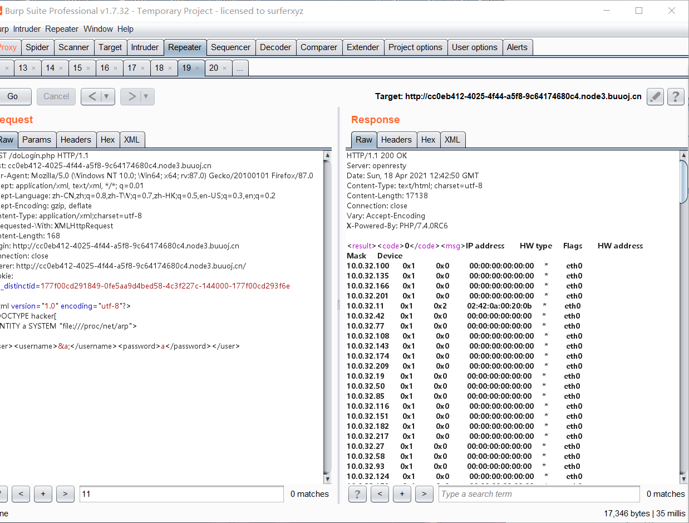Open the back history dropdown arrow
This screenshot has width=689, height=523.
tap(106, 96)
